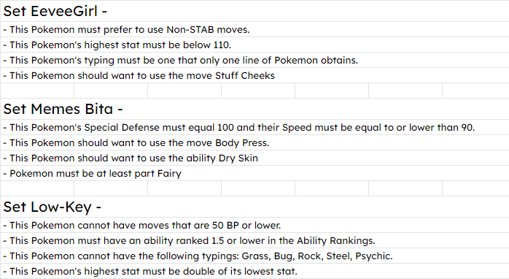The height and width of the screenshot is (279, 509).
Task: Select the 'highest stat must be below 110' cell
Action: coord(254,45)
